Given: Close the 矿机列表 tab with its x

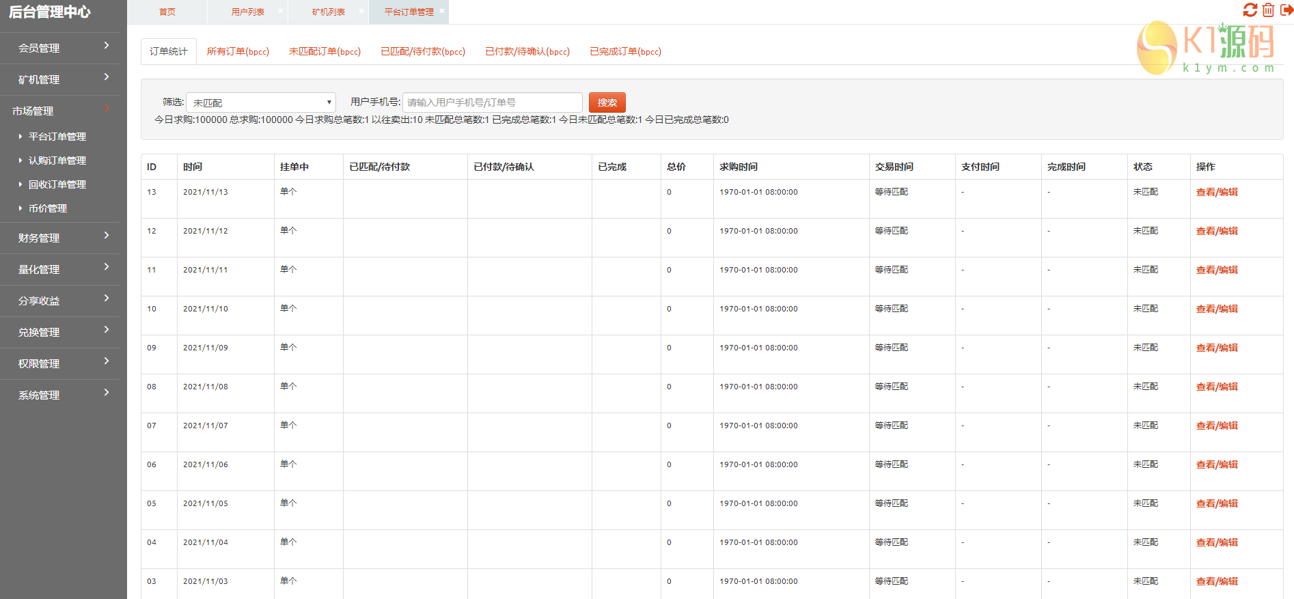Looking at the screenshot, I should [x=361, y=11].
